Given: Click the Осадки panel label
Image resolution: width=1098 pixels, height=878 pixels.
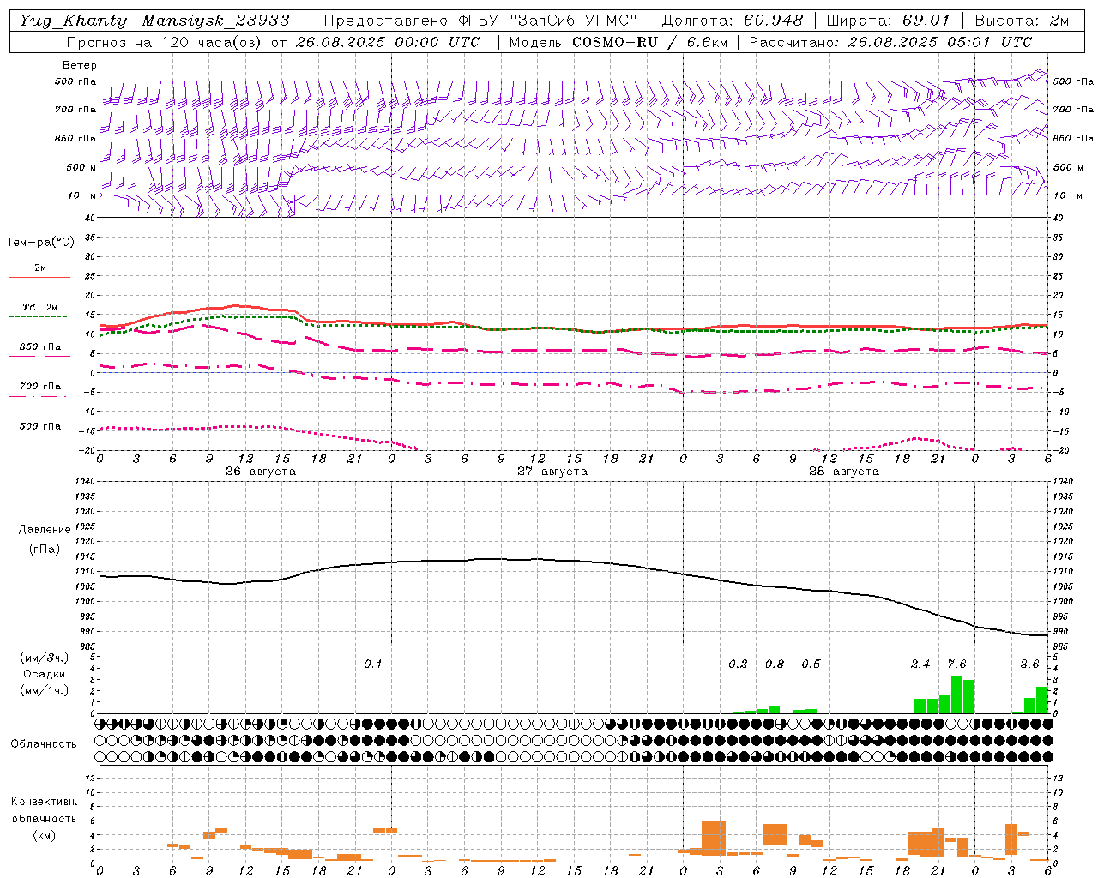Looking at the screenshot, I should (x=44, y=674).
